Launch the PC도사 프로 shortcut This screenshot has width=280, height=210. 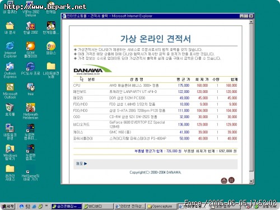[x=30, y=69]
